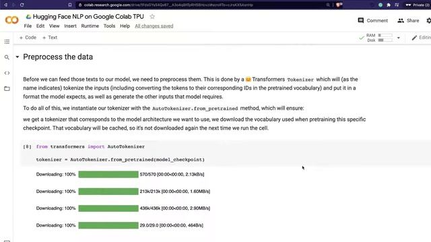This screenshot has height=242, width=431.
Task: Open the browser extensions puzzle icon
Action: coord(389,5)
